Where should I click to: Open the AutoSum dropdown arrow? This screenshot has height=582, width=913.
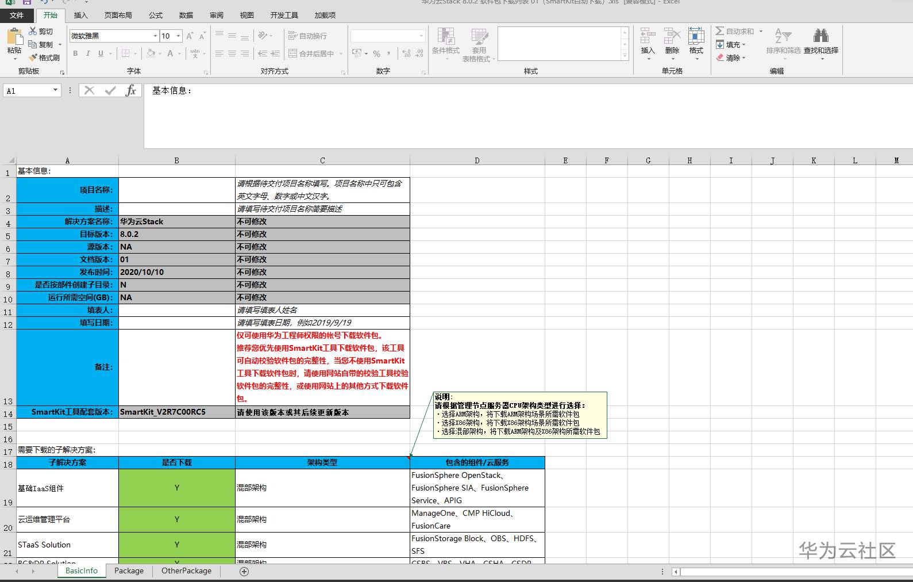coord(761,31)
